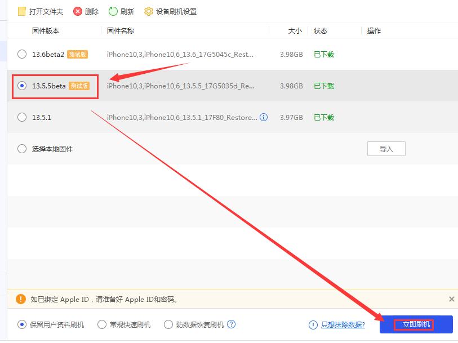Select the 13.5.1 firmware radio button

pyautogui.click(x=21, y=118)
